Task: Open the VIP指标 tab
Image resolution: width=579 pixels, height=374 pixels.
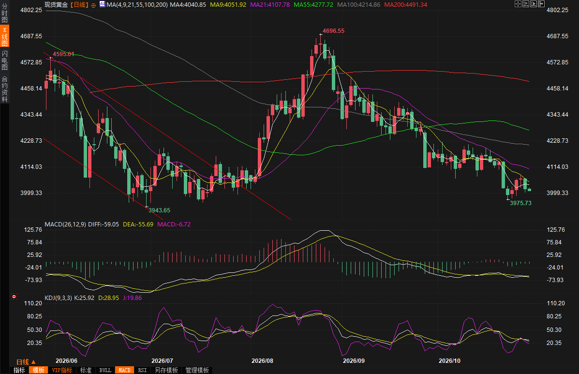Action: point(62,370)
